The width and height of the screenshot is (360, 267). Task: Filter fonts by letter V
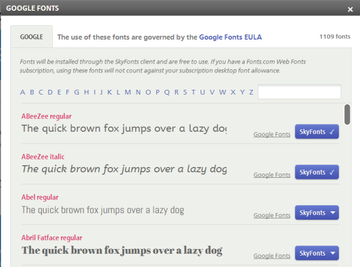(x=212, y=92)
